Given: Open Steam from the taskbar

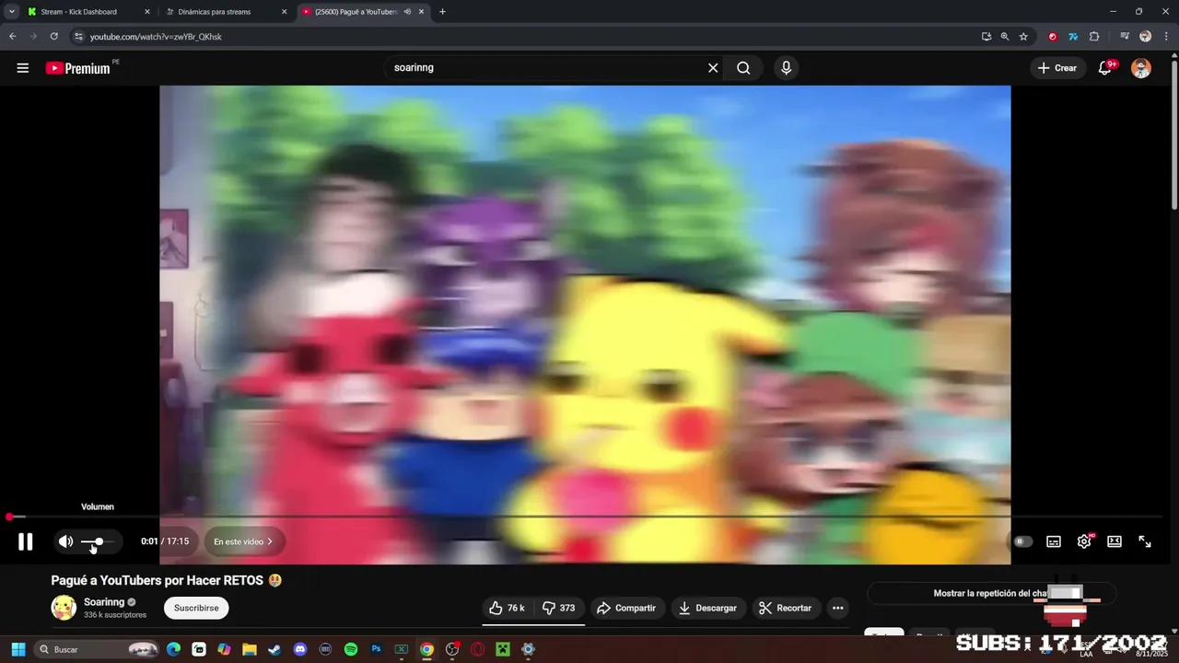Looking at the screenshot, I should [x=274, y=649].
